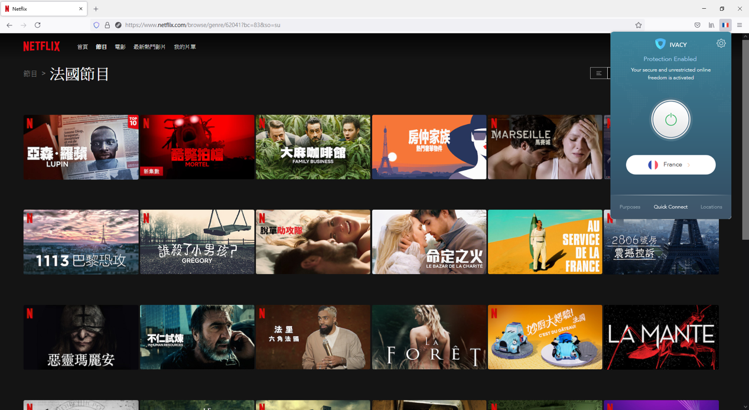This screenshot has height=410, width=749.
Task: Select the Netflix browser tab
Action: pyautogui.click(x=44, y=9)
